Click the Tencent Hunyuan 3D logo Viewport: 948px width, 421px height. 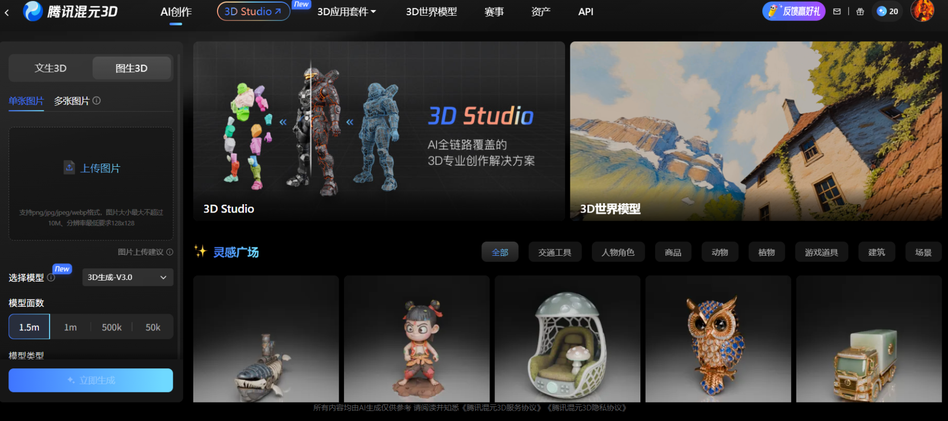point(71,11)
